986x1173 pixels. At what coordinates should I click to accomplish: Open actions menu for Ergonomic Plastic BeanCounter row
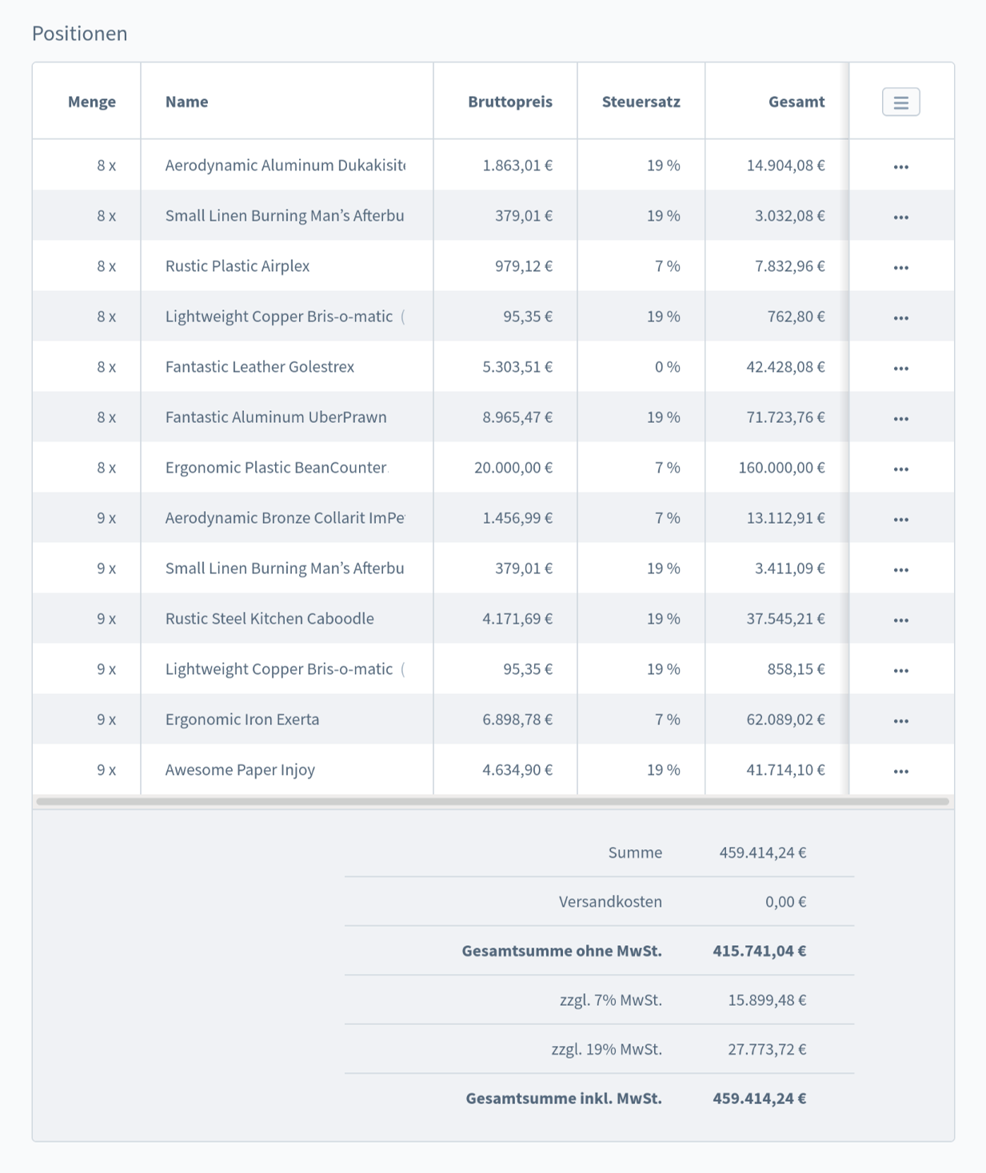coord(900,469)
